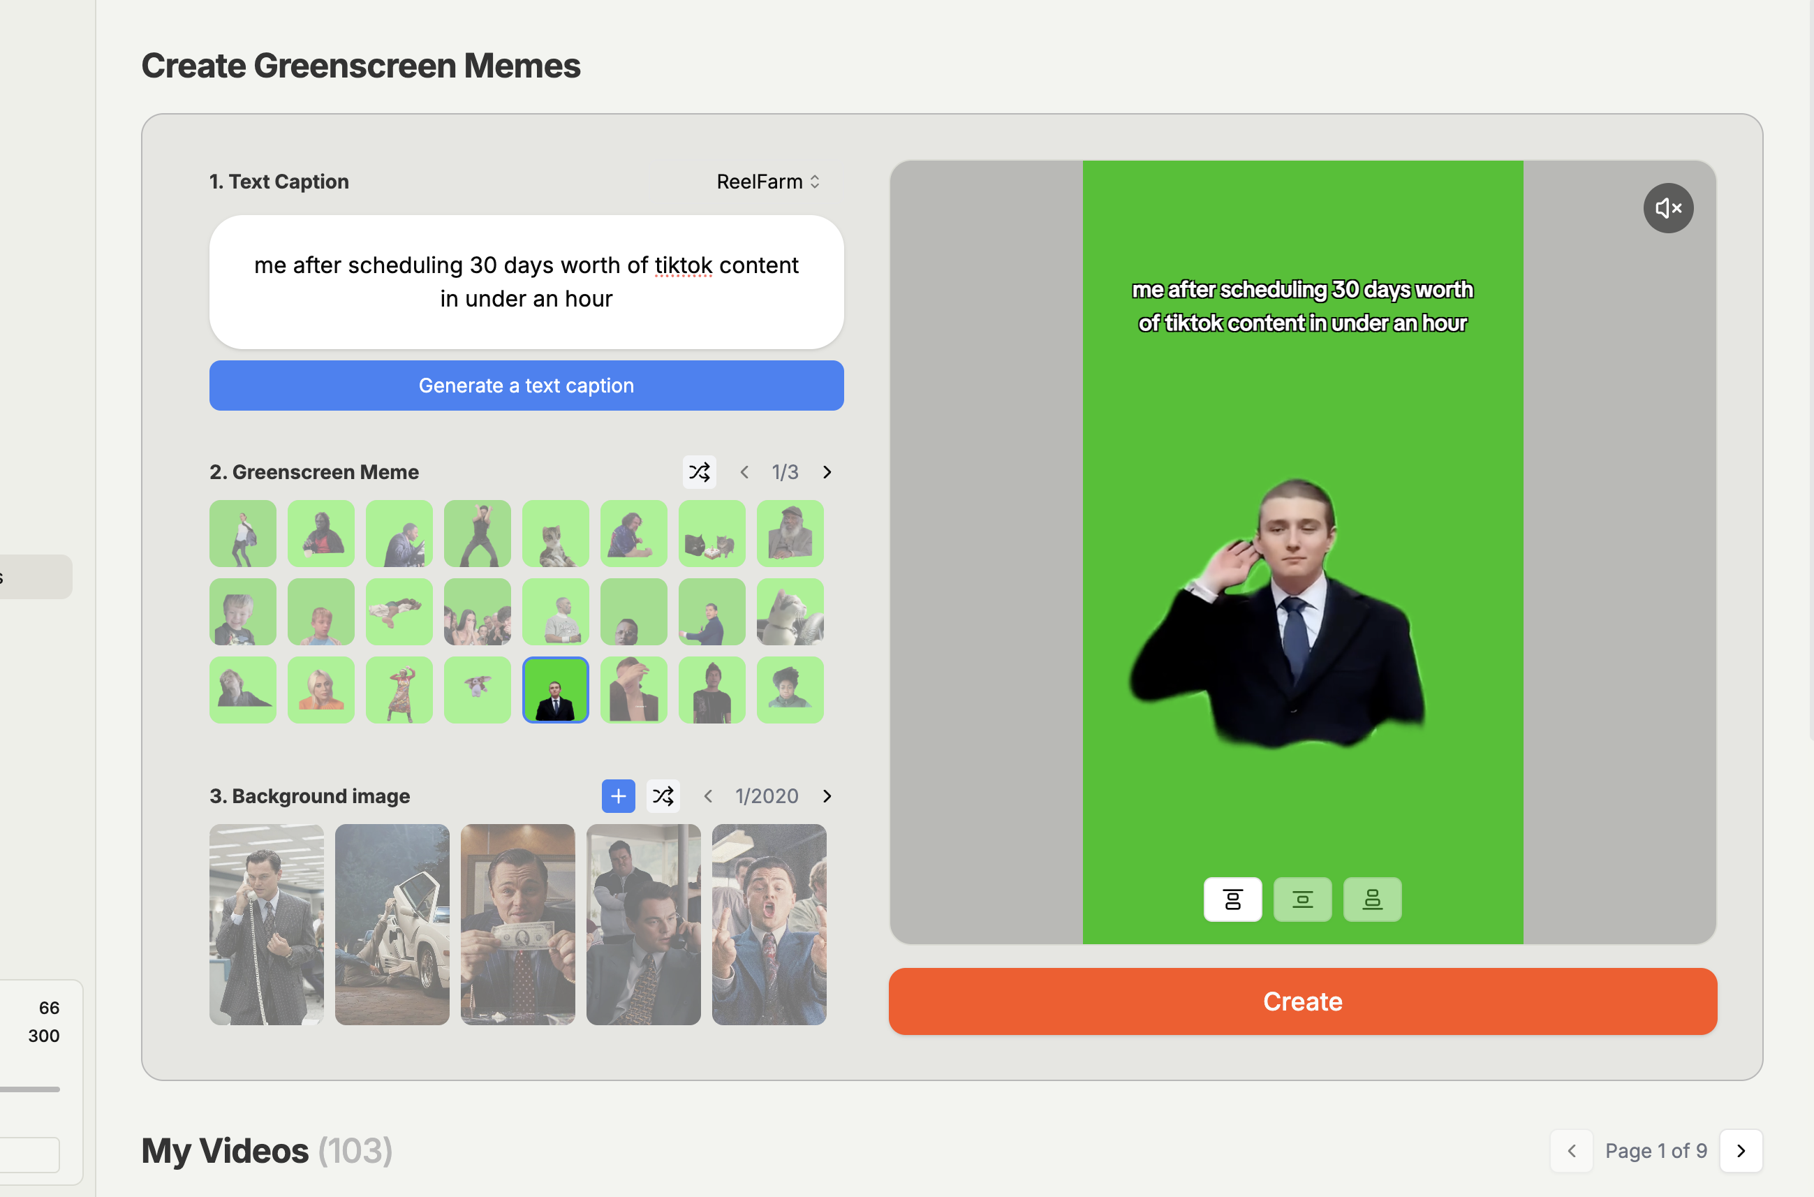Click Generate a text caption button
The width and height of the screenshot is (1814, 1197).
pyautogui.click(x=526, y=385)
